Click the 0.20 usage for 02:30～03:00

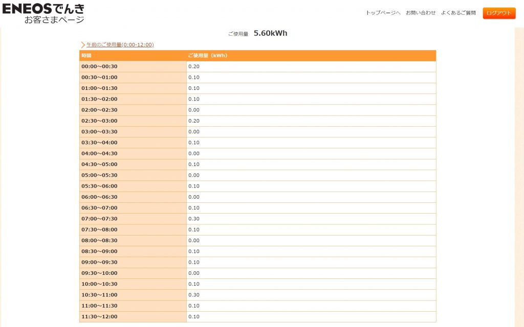point(194,121)
